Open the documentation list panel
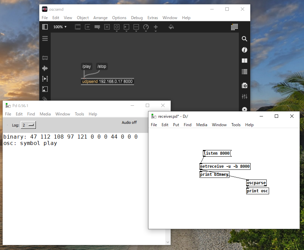Screen dimensions: 304x250 (x=244, y=71)
